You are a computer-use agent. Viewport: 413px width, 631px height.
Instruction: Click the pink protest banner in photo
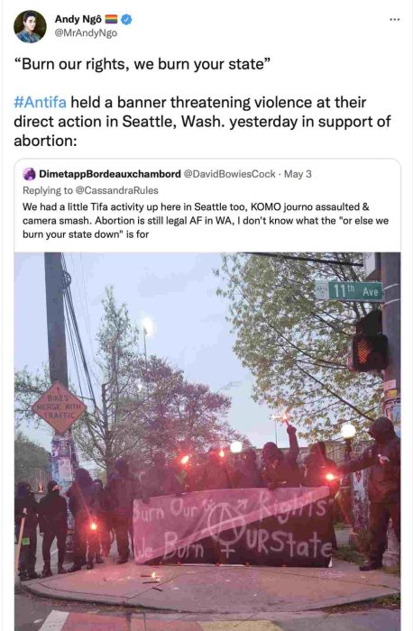234,526
